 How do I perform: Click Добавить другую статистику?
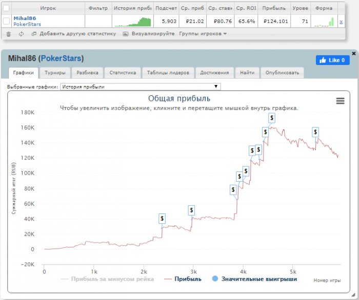click(74, 34)
